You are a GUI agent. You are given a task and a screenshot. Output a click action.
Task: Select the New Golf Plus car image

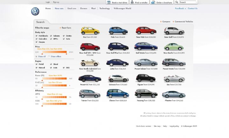(118, 47)
